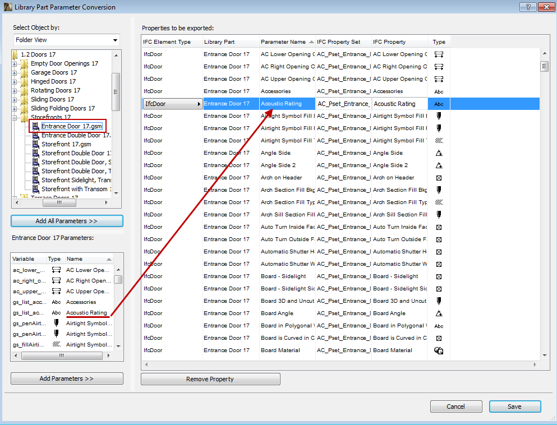Click the Add All Parameters button
The image size is (557, 425).
pos(66,221)
